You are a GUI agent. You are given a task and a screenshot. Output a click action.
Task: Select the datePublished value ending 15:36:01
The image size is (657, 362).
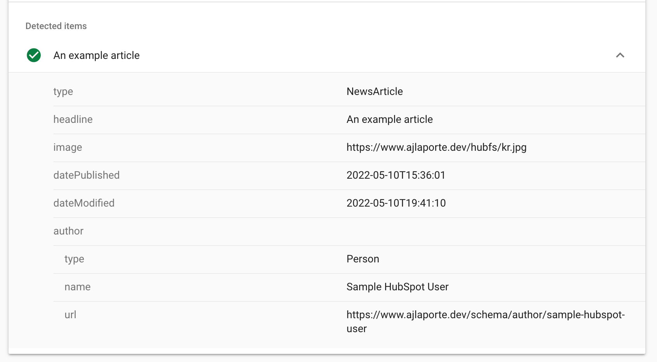point(396,175)
